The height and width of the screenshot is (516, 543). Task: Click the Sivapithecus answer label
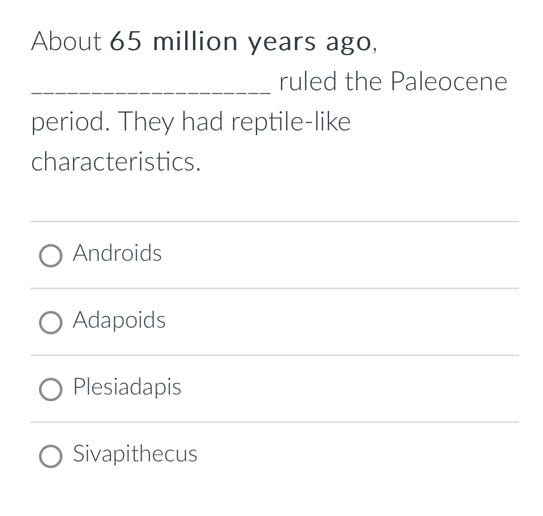135,454
